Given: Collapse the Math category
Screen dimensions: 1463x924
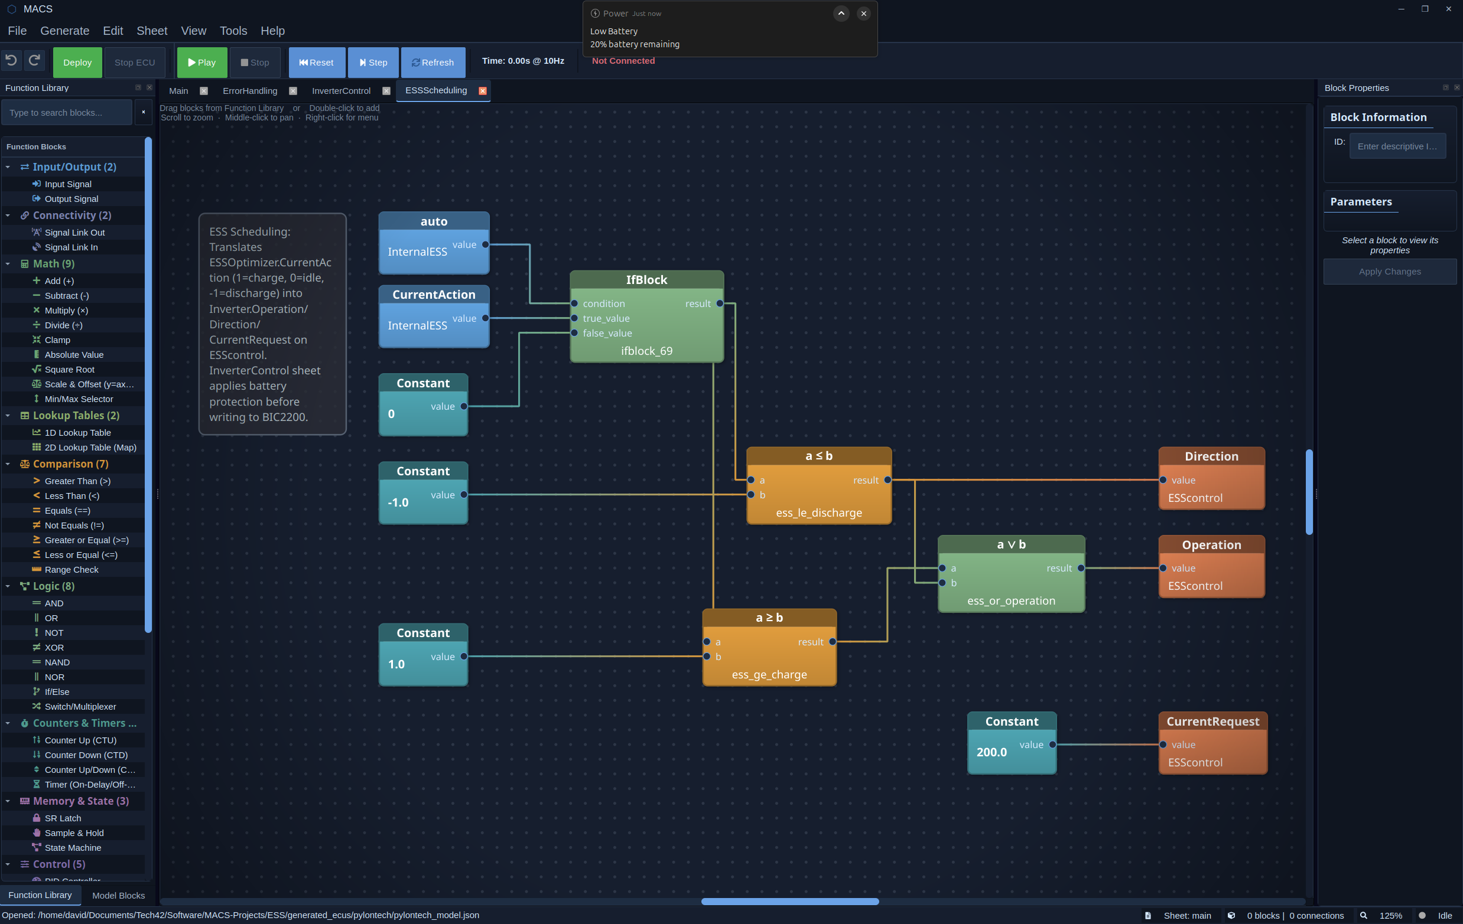Looking at the screenshot, I should coord(8,264).
